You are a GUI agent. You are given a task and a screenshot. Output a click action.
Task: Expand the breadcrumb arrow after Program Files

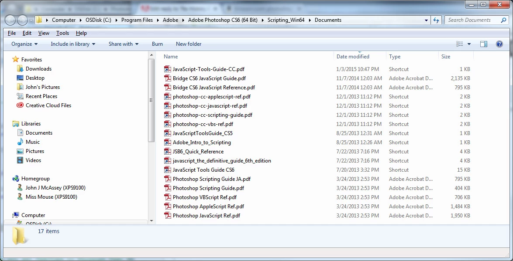click(x=157, y=20)
